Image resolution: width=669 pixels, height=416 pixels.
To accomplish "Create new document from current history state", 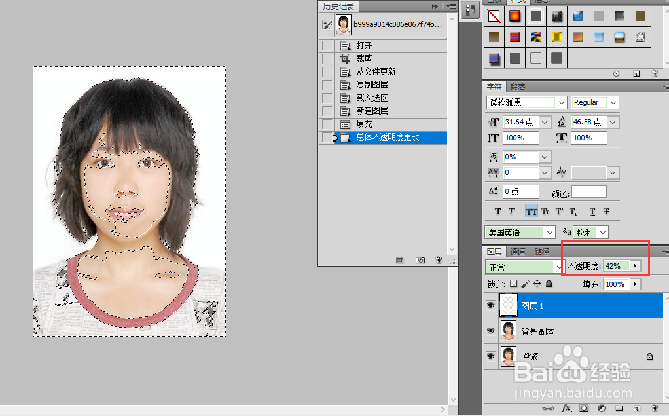I will coord(399,260).
